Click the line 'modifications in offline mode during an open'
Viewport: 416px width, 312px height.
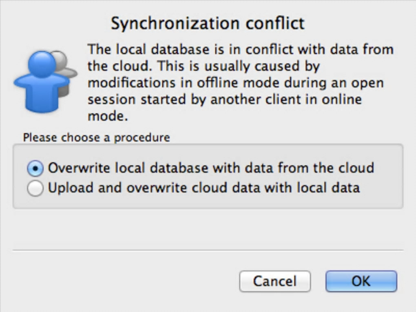coord(236,83)
